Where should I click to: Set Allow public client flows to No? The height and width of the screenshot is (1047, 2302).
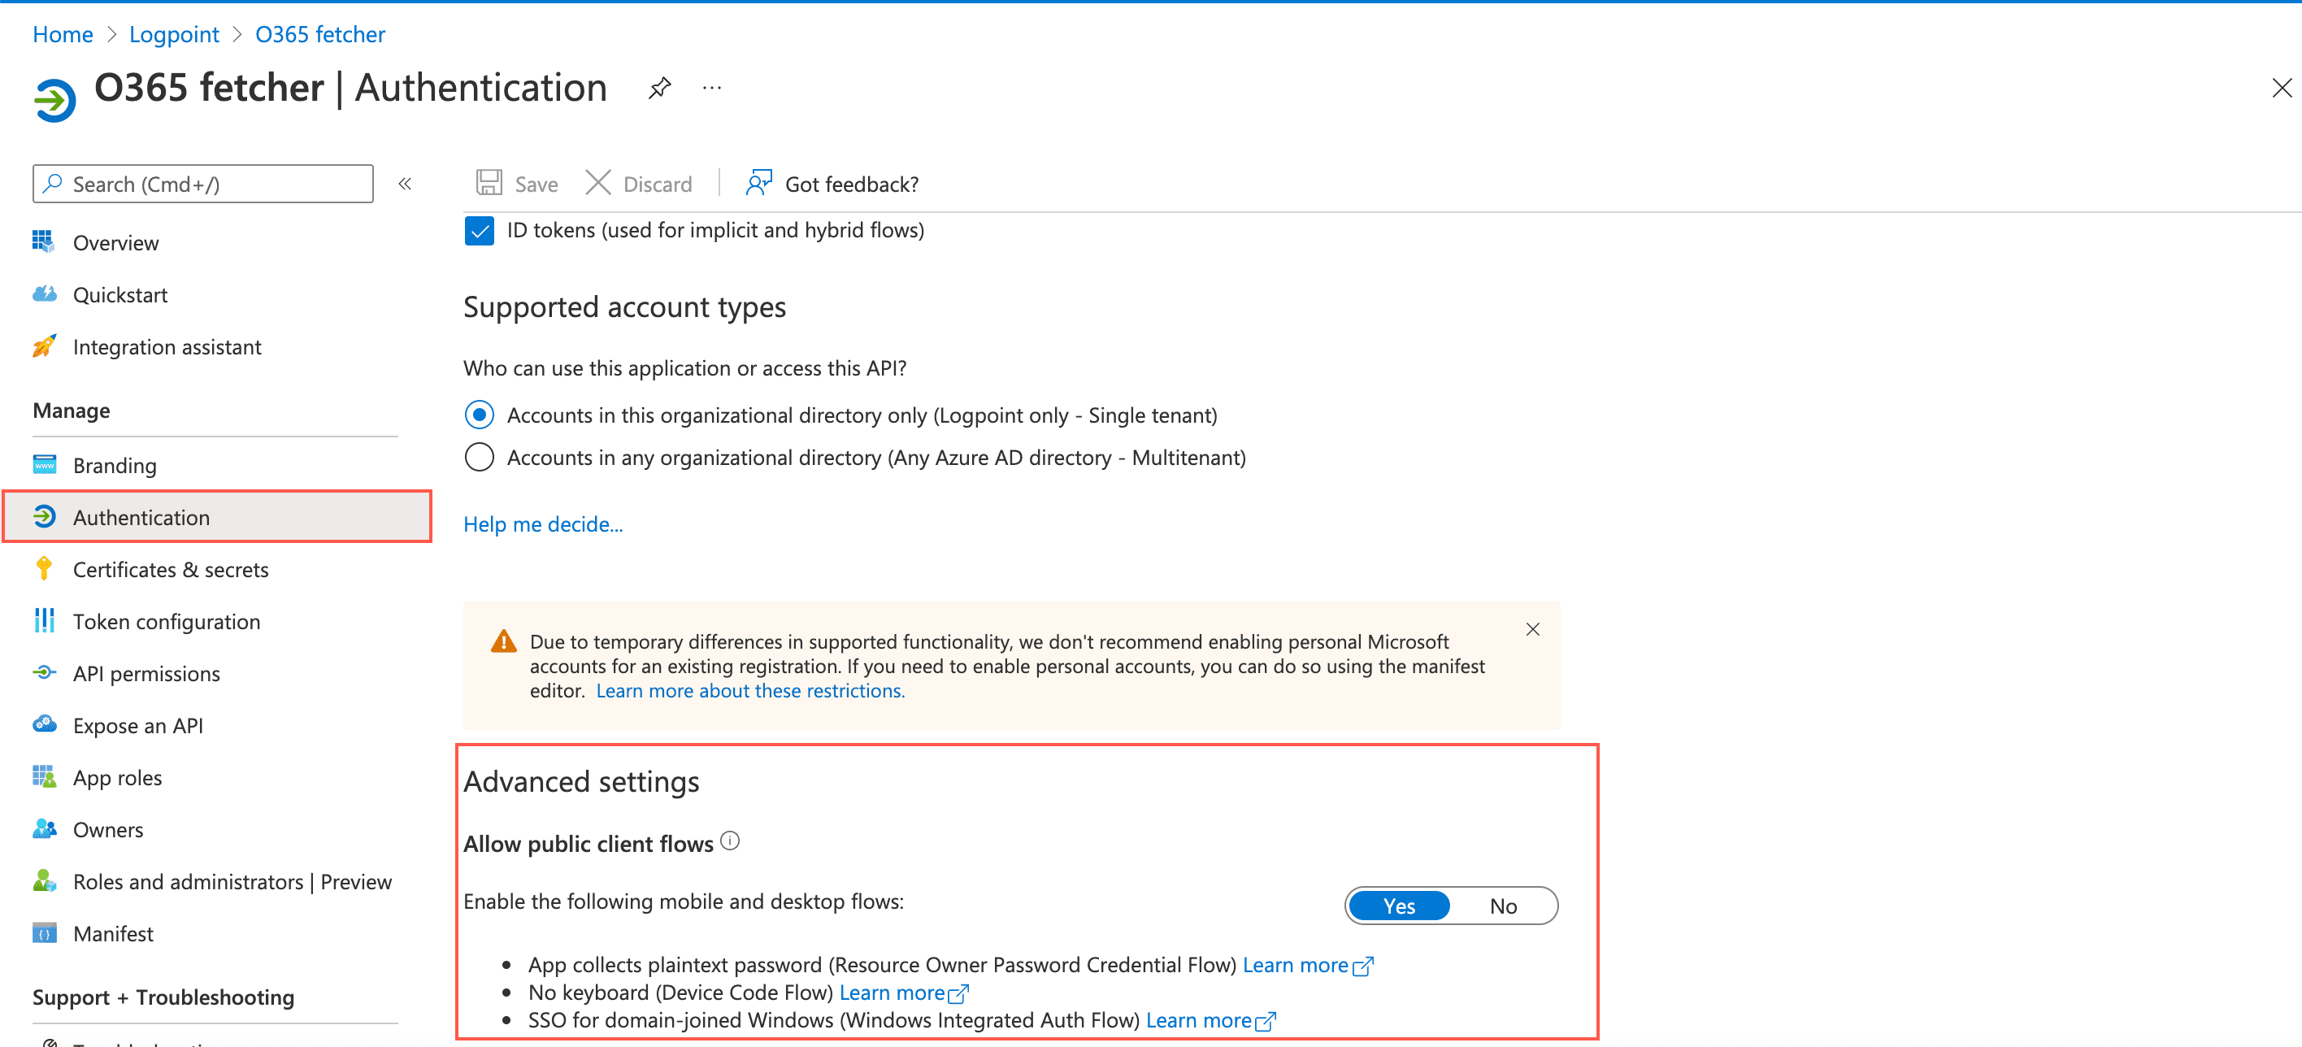click(x=1504, y=905)
